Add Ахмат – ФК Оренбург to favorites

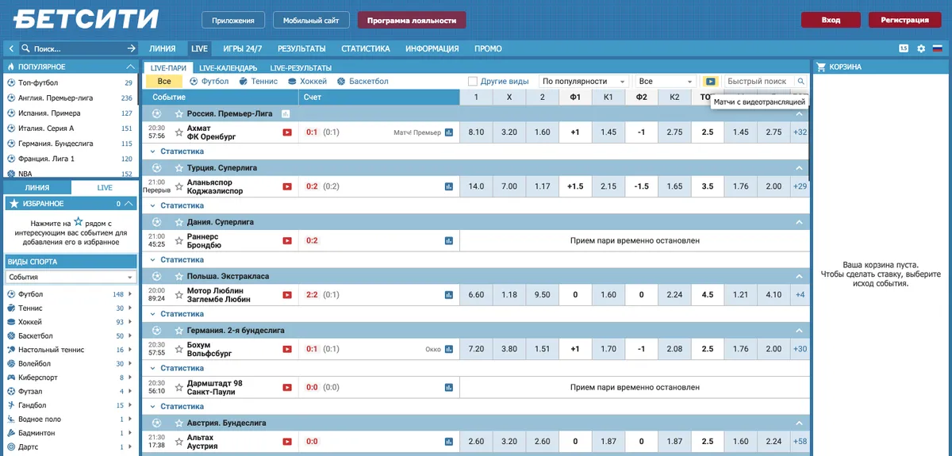click(x=179, y=132)
